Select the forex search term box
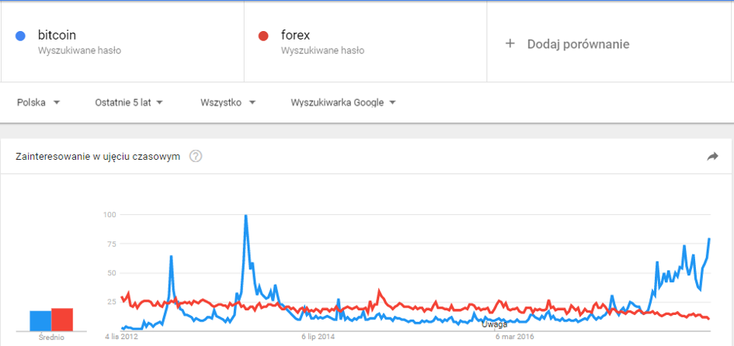734x346 pixels. click(x=366, y=41)
